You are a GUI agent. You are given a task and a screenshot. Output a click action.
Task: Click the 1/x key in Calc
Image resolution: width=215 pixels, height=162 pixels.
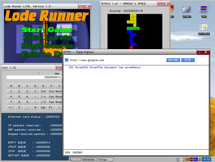pyautogui.click(x=43, y=97)
